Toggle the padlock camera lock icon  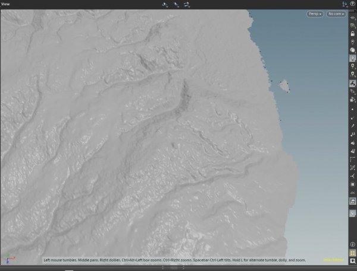(x=352, y=34)
